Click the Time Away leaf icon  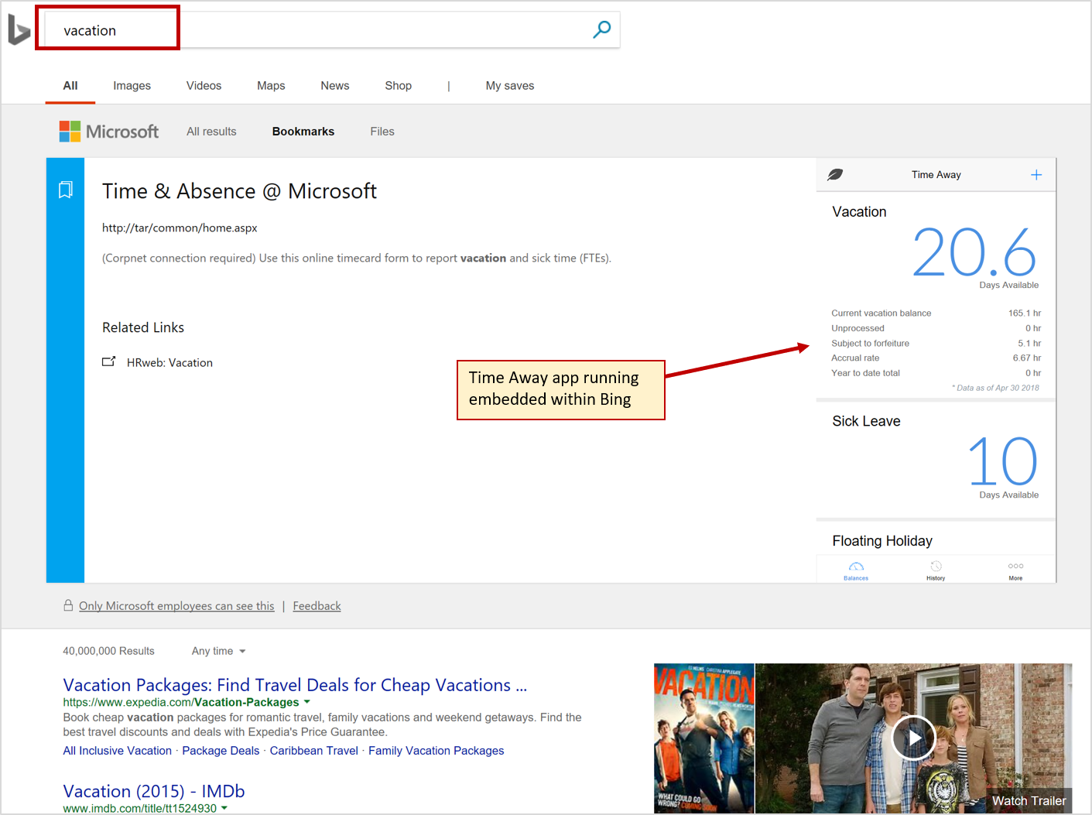pyautogui.click(x=835, y=174)
